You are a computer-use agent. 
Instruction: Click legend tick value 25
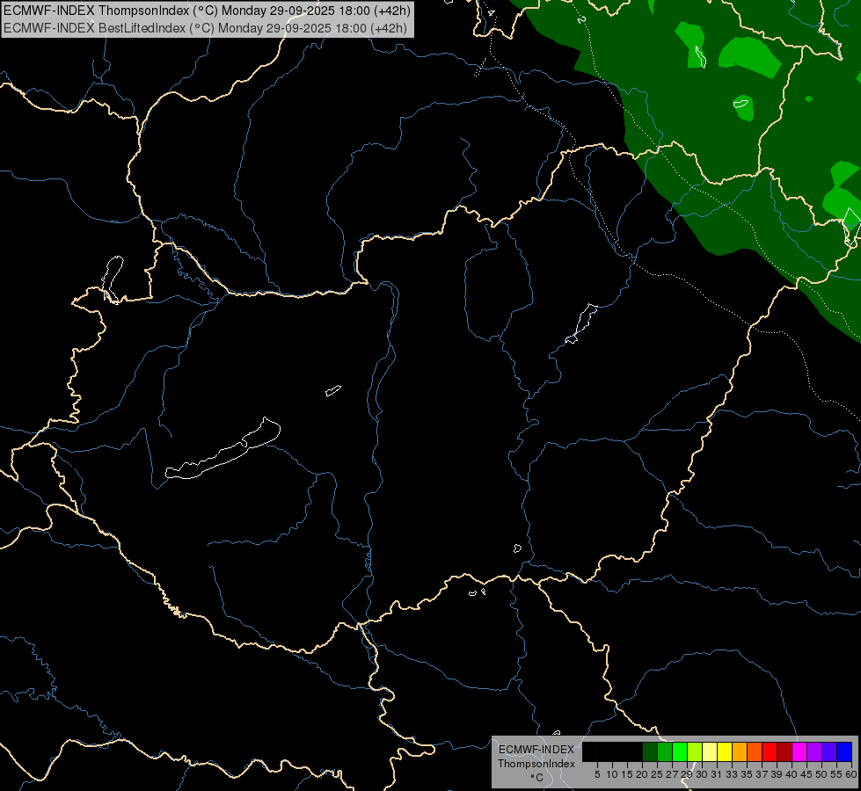coord(657,774)
